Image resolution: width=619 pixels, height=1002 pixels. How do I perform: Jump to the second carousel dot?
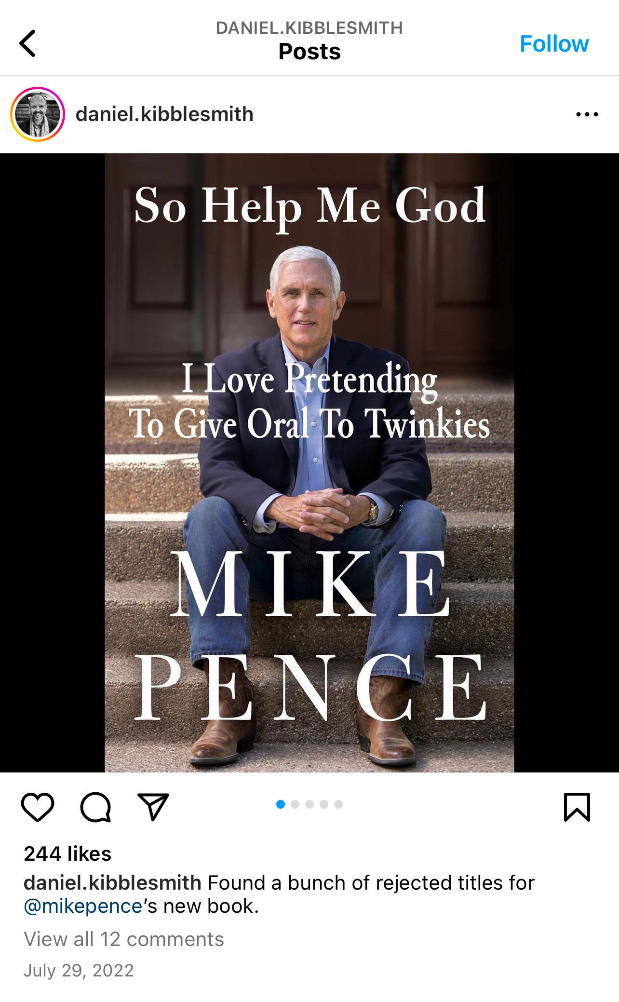295,804
